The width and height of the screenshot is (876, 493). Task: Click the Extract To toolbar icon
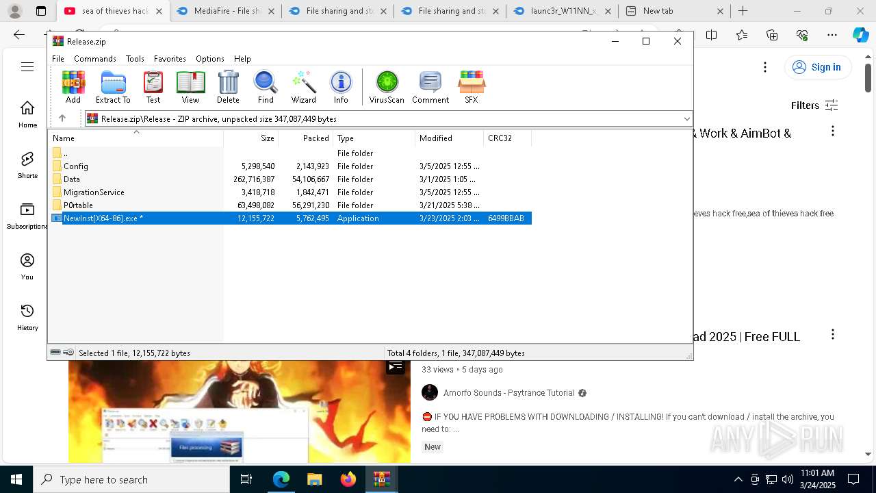point(113,88)
